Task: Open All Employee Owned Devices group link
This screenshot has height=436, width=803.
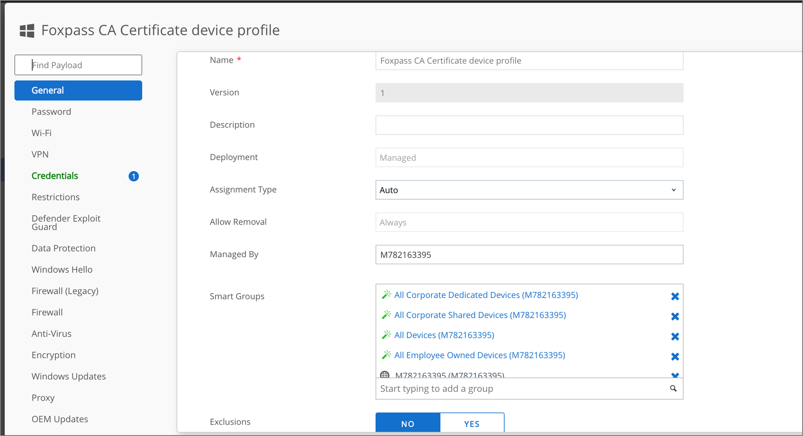Action: [x=480, y=355]
